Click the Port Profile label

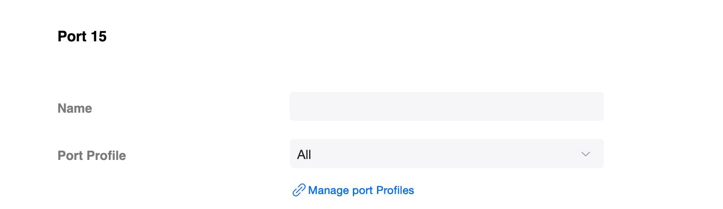click(92, 155)
